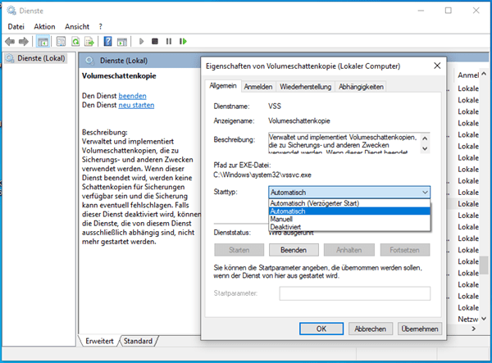Image resolution: width=492 pixels, height=363 pixels.
Task: Click the greyed Starten button
Action: (239, 250)
